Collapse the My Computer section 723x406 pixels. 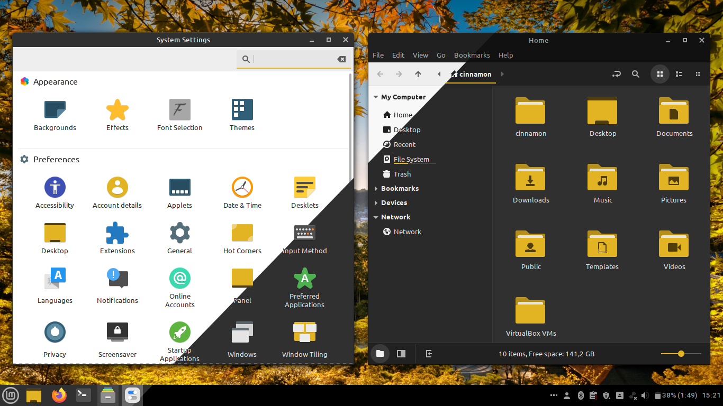pyautogui.click(x=376, y=97)
